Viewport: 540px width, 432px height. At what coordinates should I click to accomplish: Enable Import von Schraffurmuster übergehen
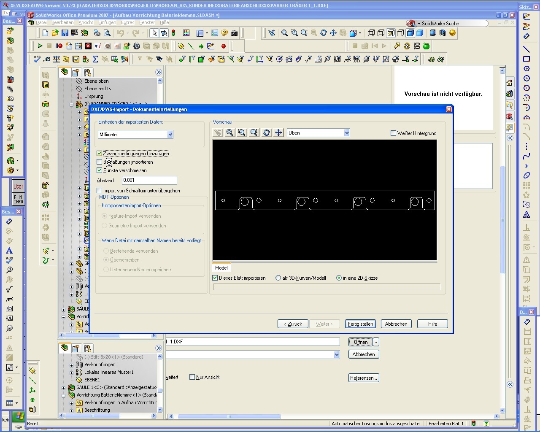[100, 191]
